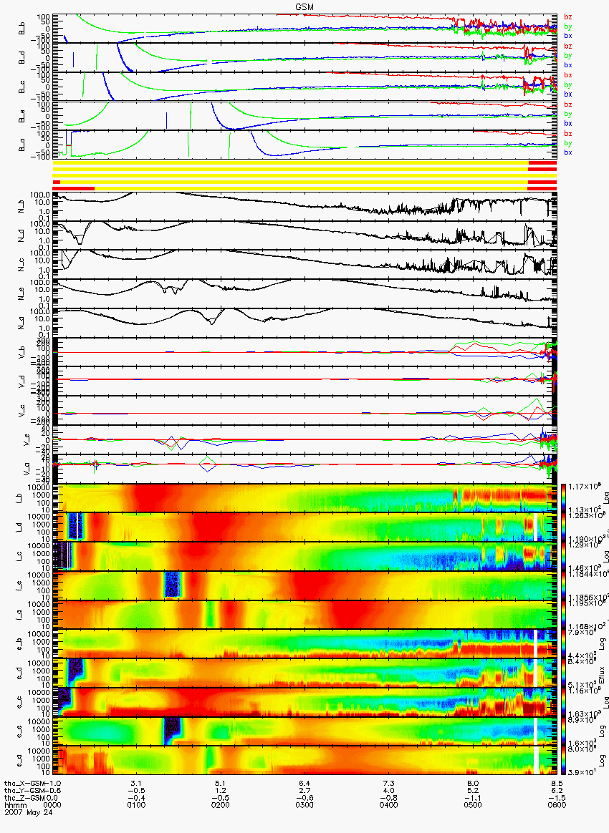Select the B_c panel axis label
Viewport: 609px width, 833px height.
pyautogui.click(x=22, y=87)
